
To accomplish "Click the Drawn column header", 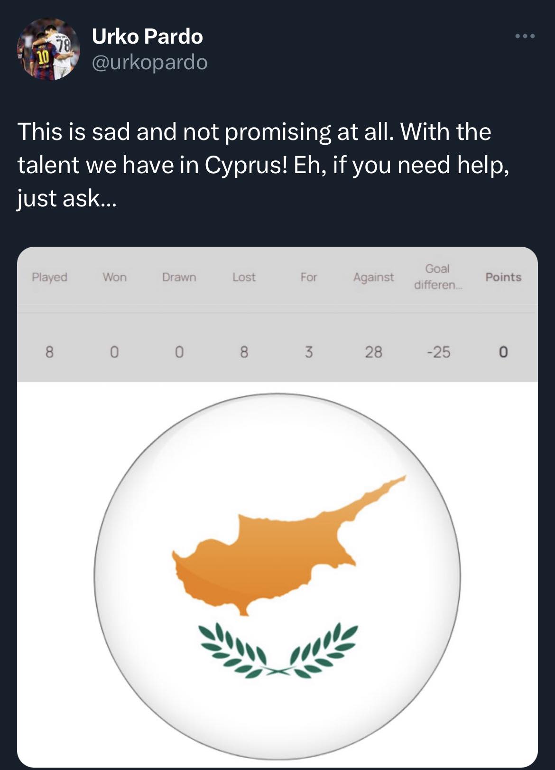I will 179,277.
